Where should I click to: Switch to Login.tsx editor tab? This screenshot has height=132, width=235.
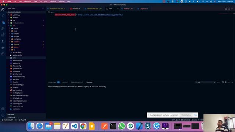(143, 9)
